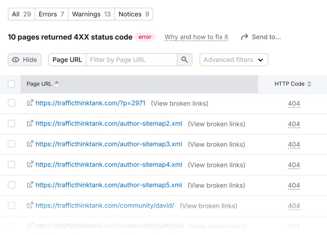Select checkbox for author-sitemap4.xml row
Viewport: 327px width, 235px height.
(11, 165)
